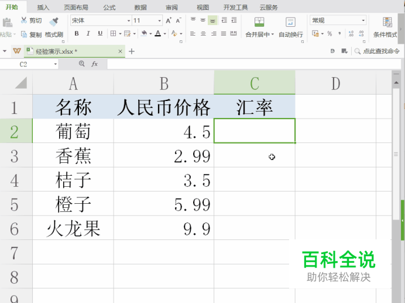Open the 页面布局 tab

tap(76, 8)
